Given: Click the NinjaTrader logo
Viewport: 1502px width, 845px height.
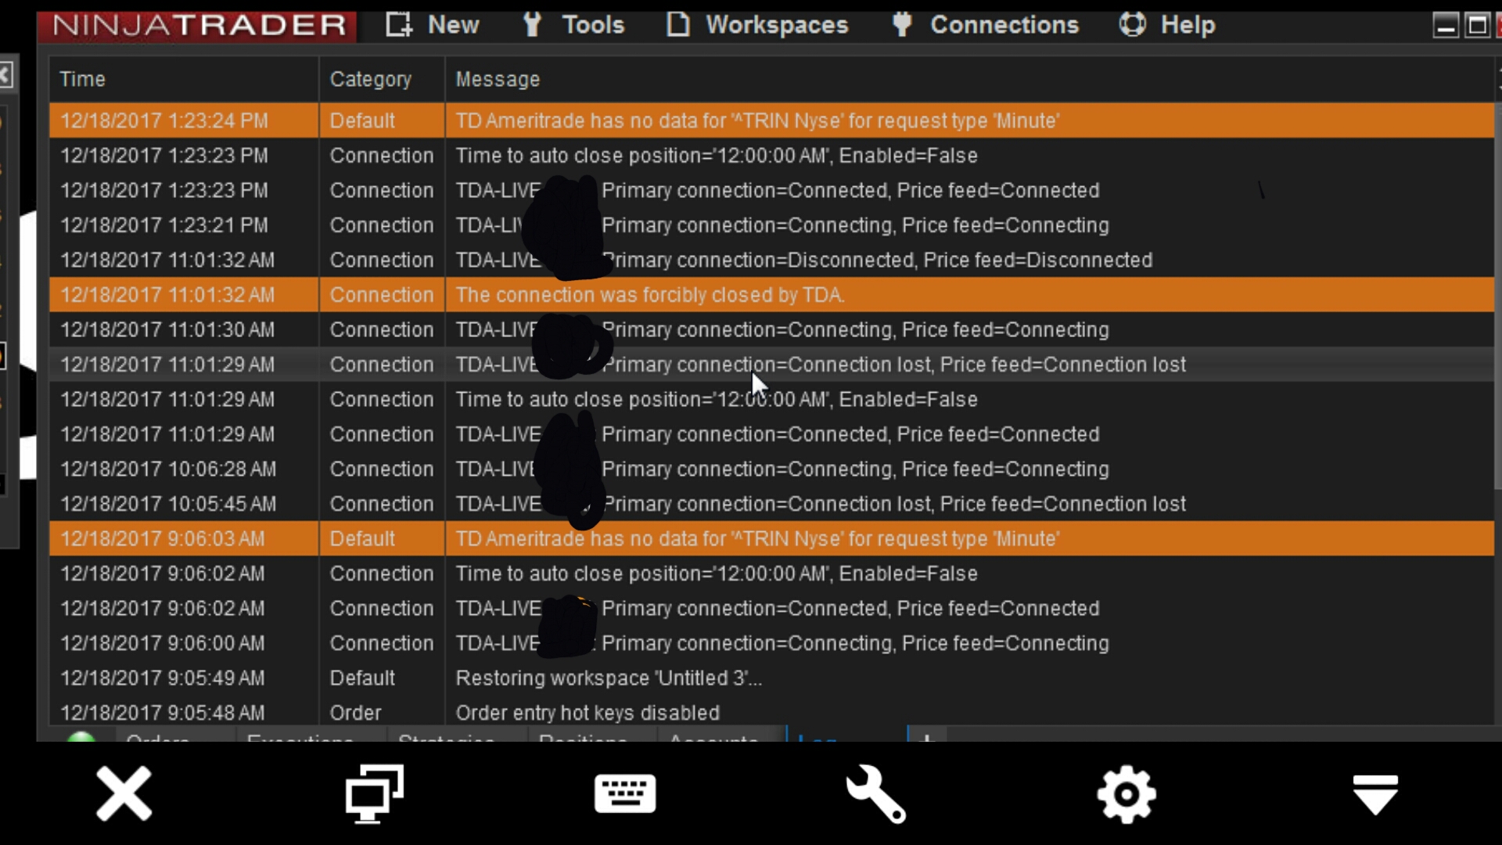Looking at the screenshot, I should [197, 26].
